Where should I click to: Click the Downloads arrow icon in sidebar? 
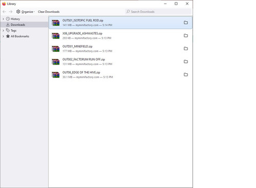pyautogui.click(x=8, y=25)
